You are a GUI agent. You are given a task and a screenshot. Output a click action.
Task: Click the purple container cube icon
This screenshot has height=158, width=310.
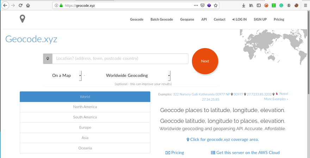pyautogui.click(x=209, y=6)
